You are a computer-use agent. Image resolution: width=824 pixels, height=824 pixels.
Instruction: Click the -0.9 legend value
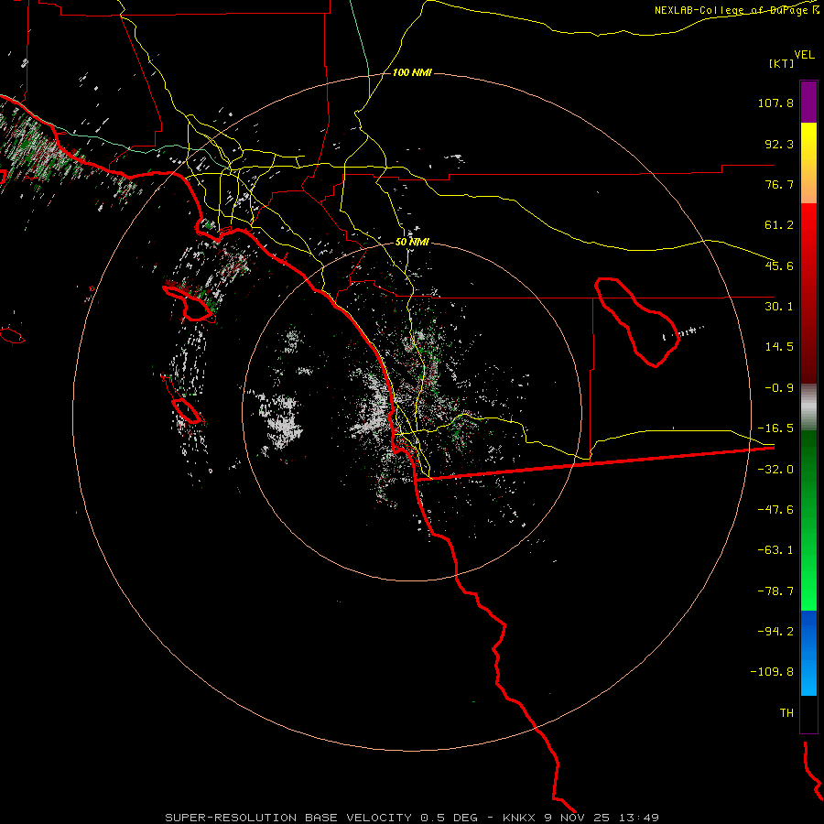click(779, 388)
